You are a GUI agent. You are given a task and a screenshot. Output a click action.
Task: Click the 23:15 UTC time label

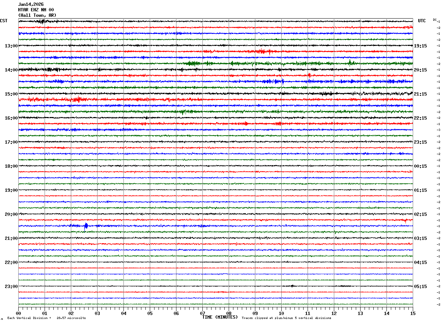420,142
